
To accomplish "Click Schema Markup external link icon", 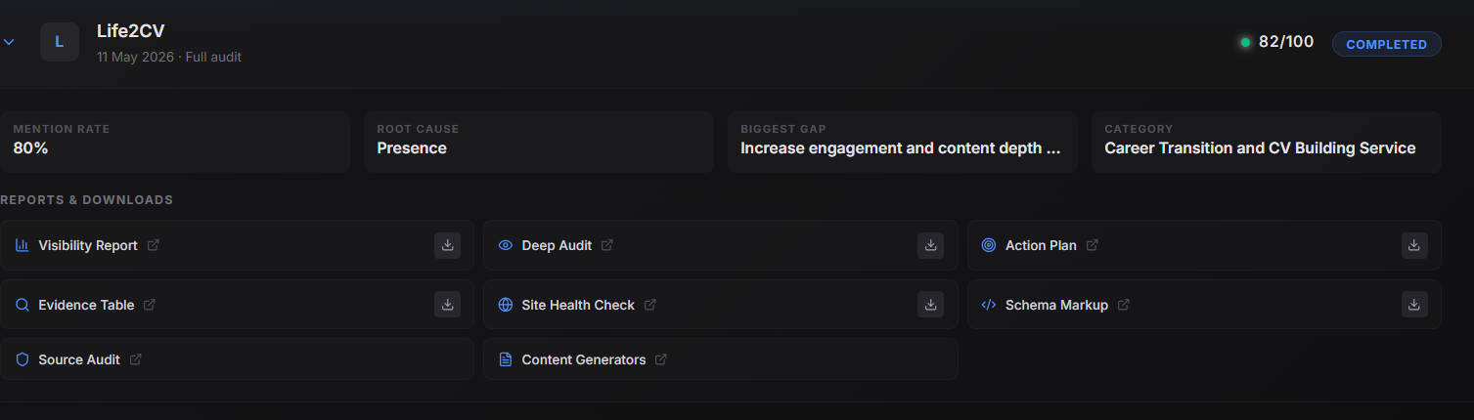I will click(1124, 305).
